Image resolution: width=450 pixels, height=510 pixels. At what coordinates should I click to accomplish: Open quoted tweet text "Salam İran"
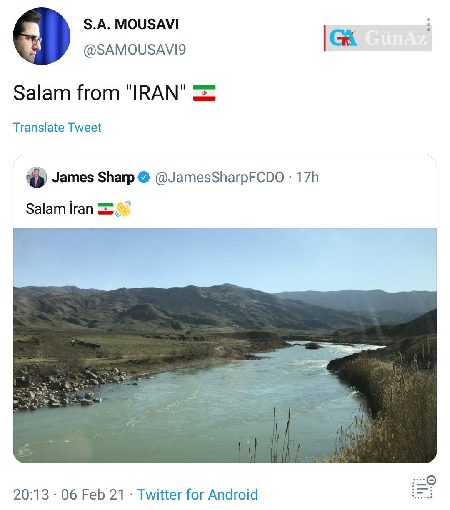[x=60, y=209]
